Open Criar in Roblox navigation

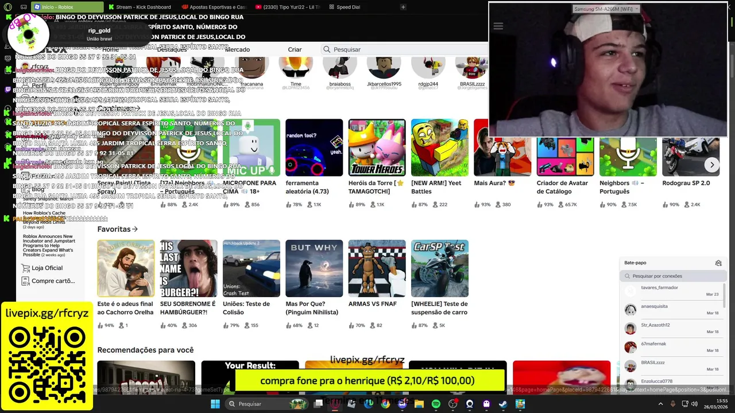tap(295, 49)
